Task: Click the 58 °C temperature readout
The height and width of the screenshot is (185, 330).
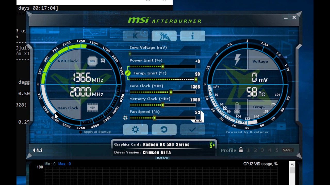Action: click(255, 92)
